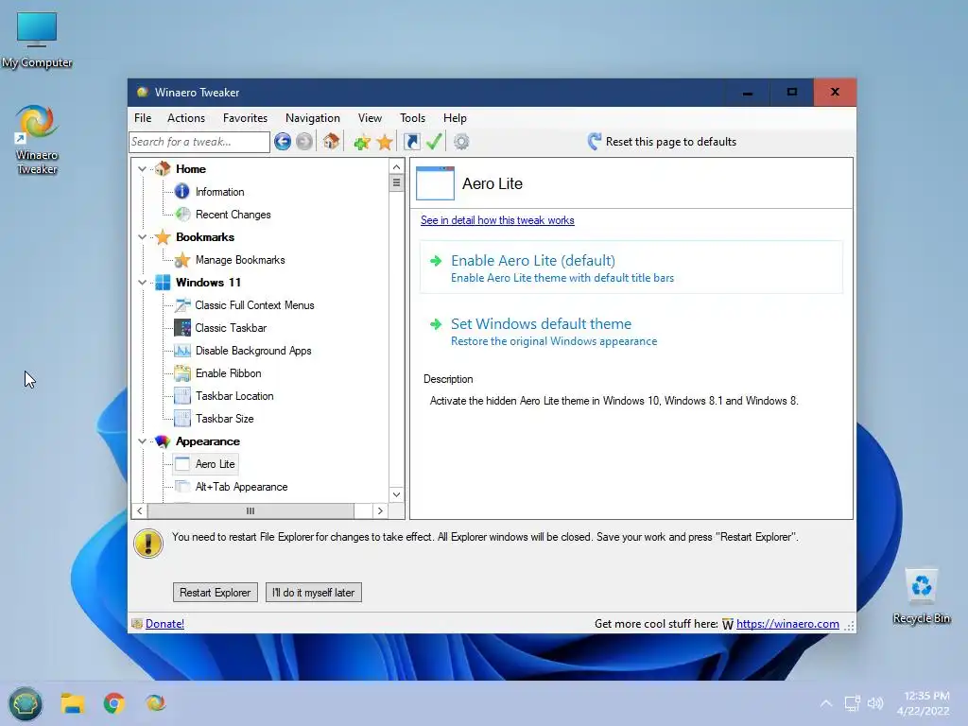This screenshot has height=726, width=968.
Task: Open the Actions menu
Action: [186, 118]
